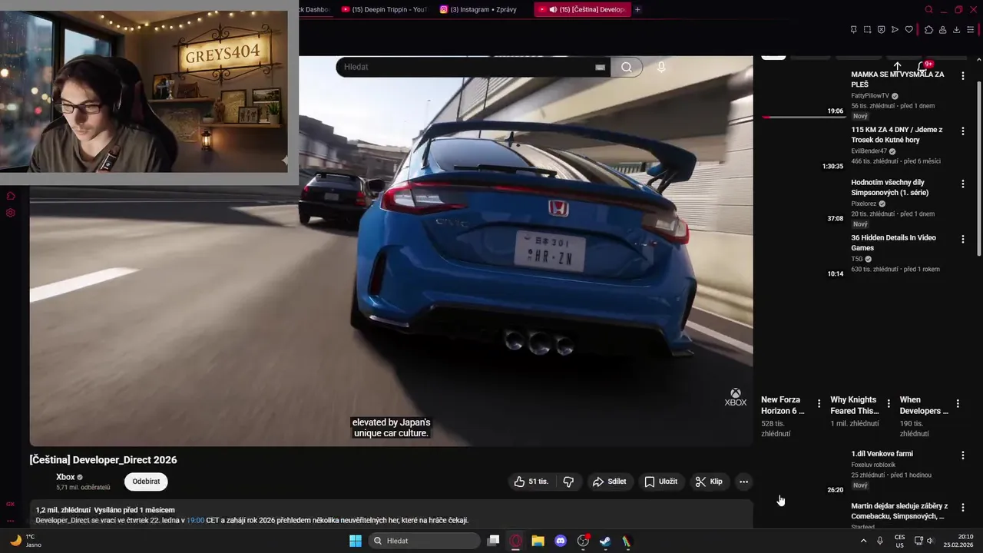Open Windows Start menu

pos(356,541)
